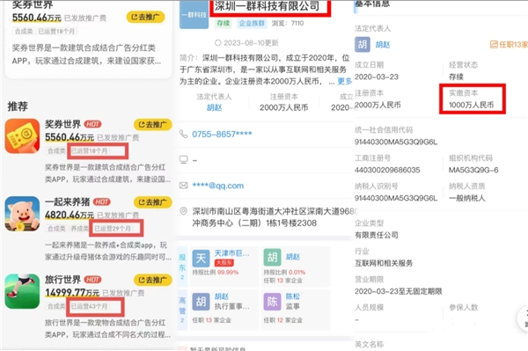The width and height of the screenshot is (528, 351).
Task: Click 去推广 button on top 奖券世界 card
Action: tap(145, 17)
